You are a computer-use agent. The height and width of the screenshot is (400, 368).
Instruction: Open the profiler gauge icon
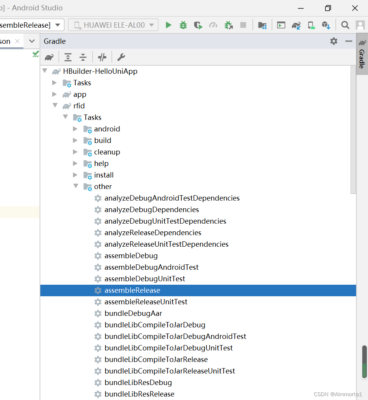[213, 25]
